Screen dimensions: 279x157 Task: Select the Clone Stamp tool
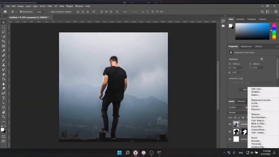click(x=3, y=65)
